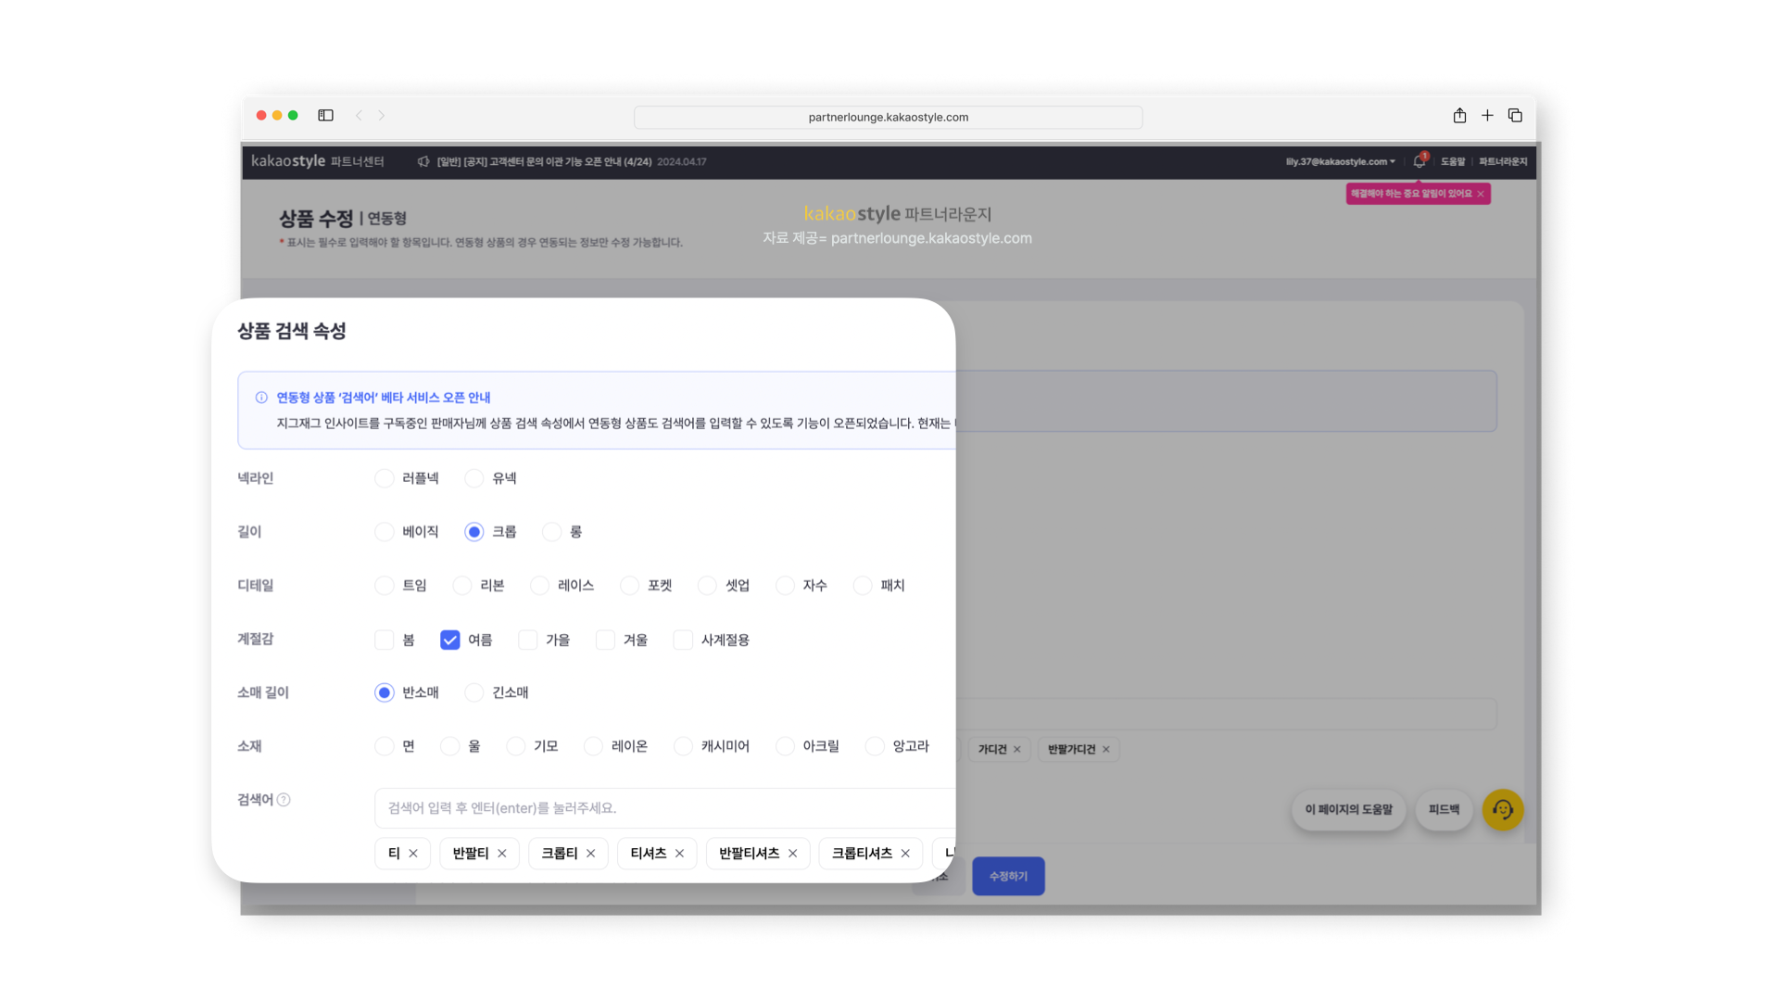Image resolution: width=1779 pixels, height=1001 pixels.
Task: Remove the 크롭티셔츠 keyword tag
Action: point(905,854)
